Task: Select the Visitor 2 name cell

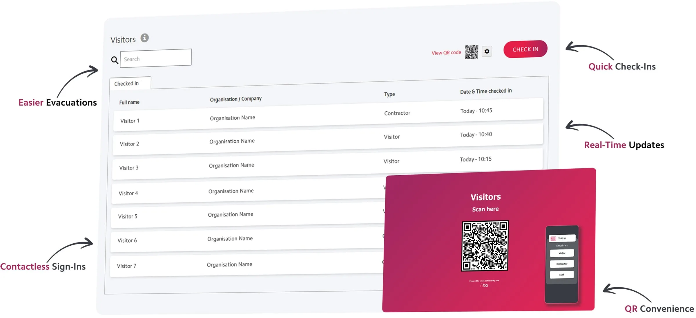Action: [129, 144]
